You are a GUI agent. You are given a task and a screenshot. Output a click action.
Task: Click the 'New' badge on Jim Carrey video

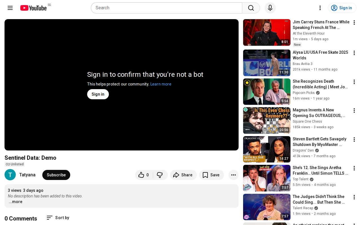click(x=297, y=45)
